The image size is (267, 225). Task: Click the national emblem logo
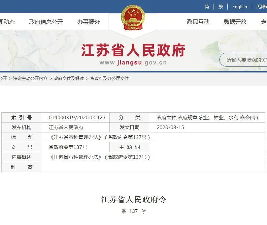pyautogui.click(x=133, y=18)
